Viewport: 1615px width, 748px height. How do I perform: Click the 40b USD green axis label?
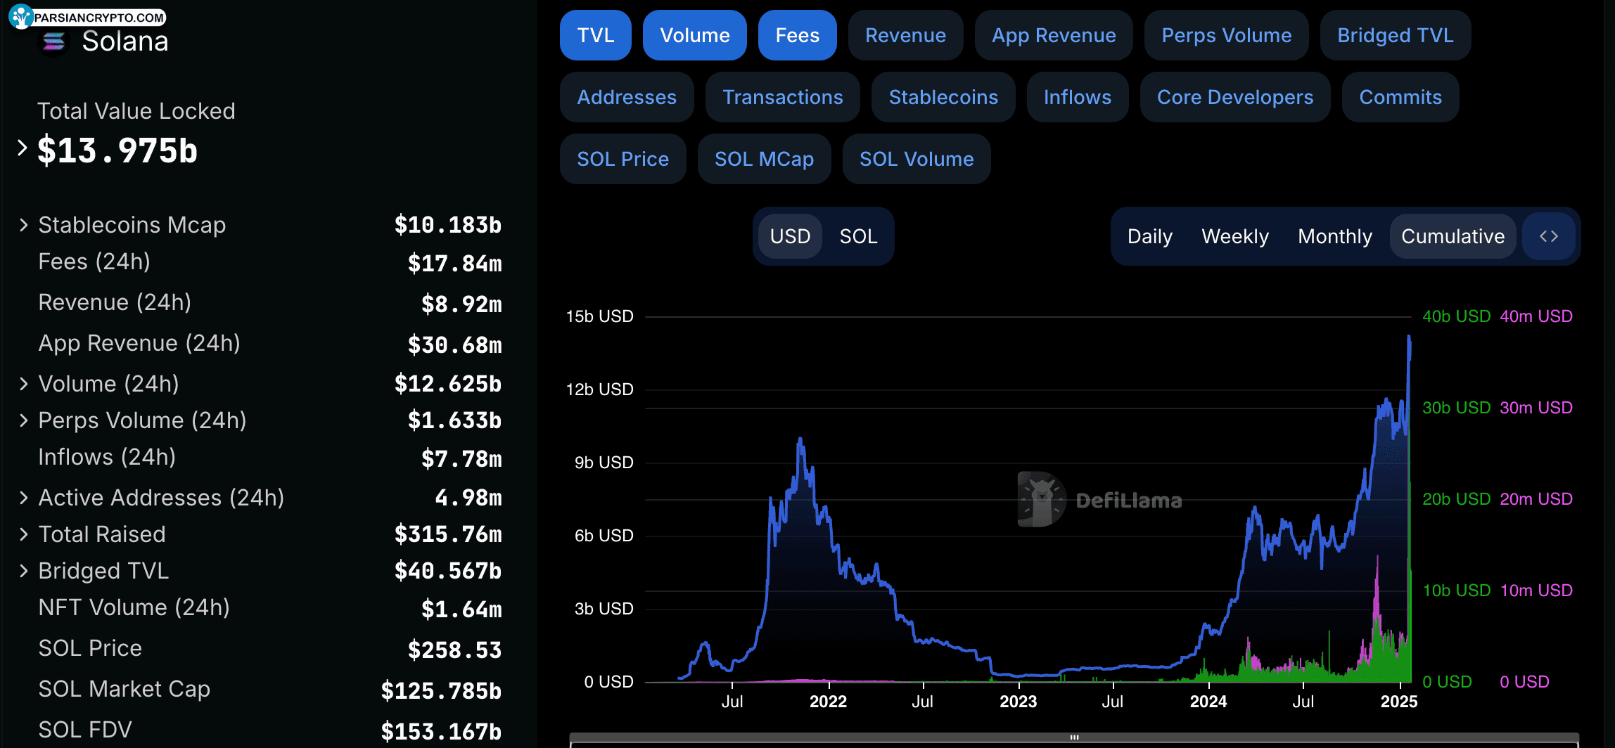pos(1456,316)
